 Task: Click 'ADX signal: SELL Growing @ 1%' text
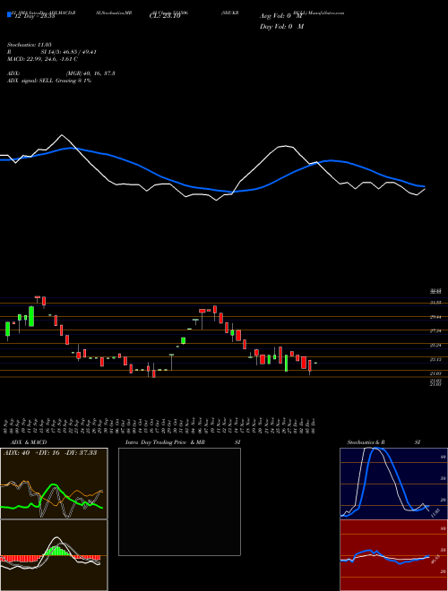49,81
